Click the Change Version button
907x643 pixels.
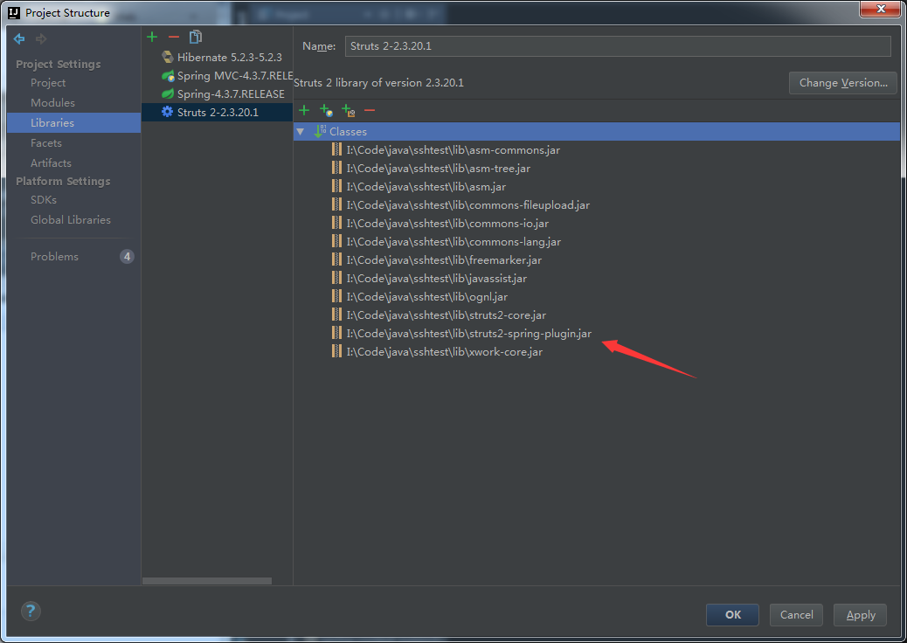tap(842, 83)
